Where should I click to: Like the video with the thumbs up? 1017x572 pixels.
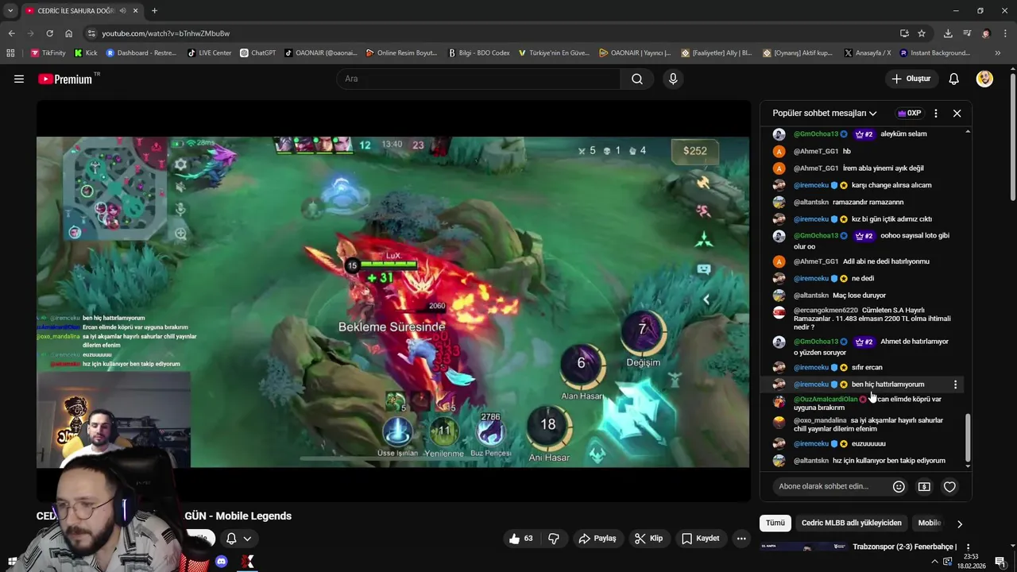[x=521, y=539]
